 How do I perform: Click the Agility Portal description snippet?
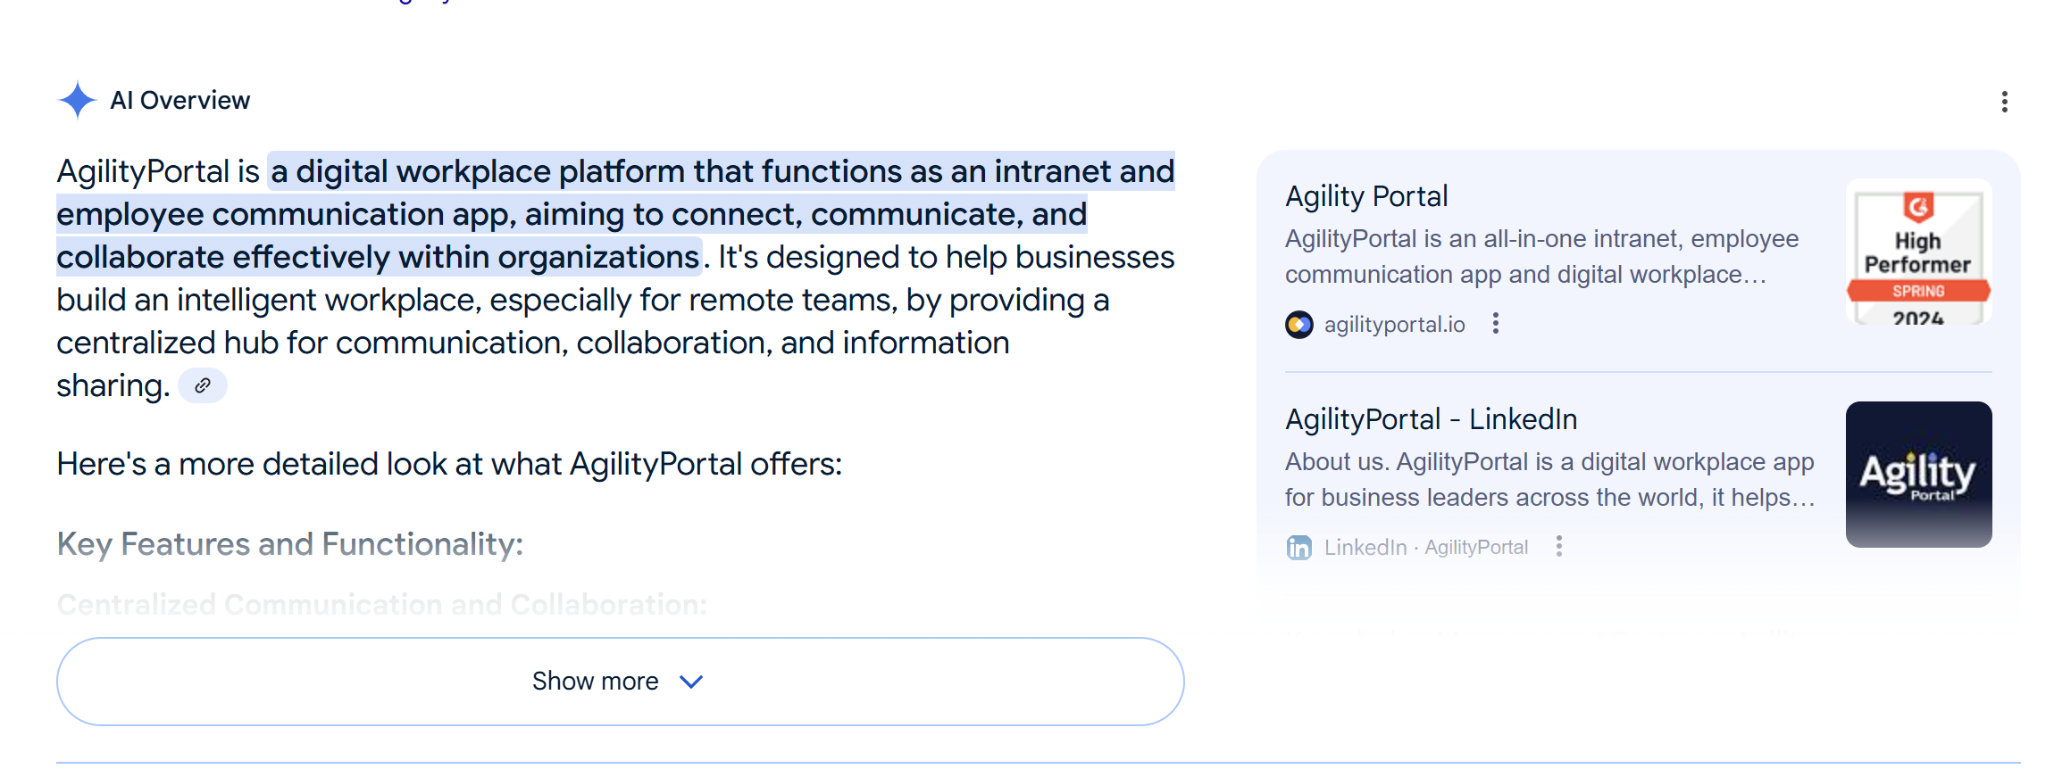(x=1541, y=257)
